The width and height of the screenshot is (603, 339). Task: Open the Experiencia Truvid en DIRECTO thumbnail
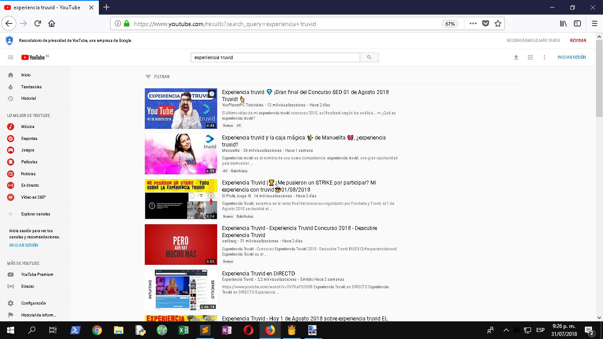[181, 290]
